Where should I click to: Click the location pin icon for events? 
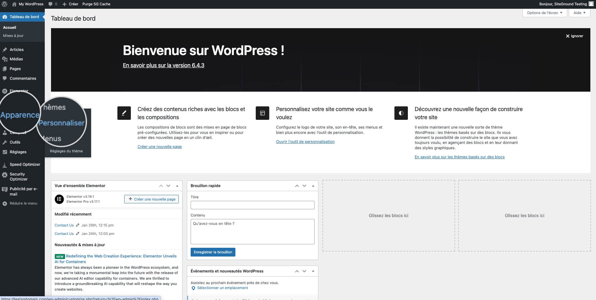click(193, 288)
